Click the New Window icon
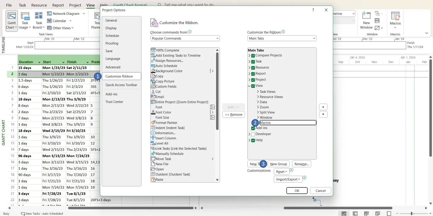The image size is (433, 216). click(x=366, y=16)
